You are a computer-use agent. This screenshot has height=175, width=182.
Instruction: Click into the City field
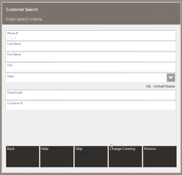91,67
